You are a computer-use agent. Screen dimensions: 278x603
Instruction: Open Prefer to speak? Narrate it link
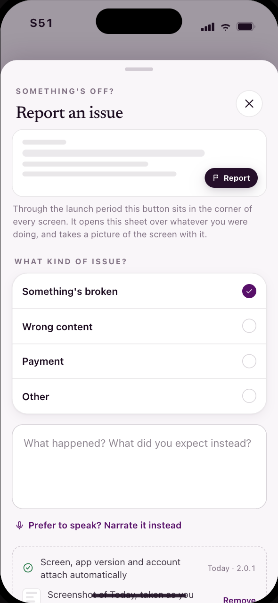pyautogui.click(x=105, y=525)
